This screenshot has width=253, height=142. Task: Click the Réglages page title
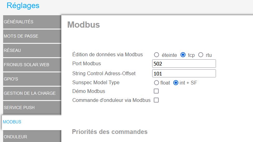pos(23,6)
